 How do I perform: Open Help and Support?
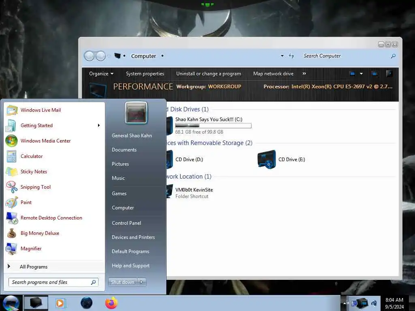[130, 266]
